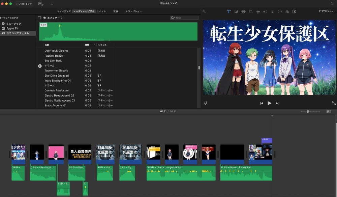
Task: Click the すべてをリセット button
Action: pos(327,11)
